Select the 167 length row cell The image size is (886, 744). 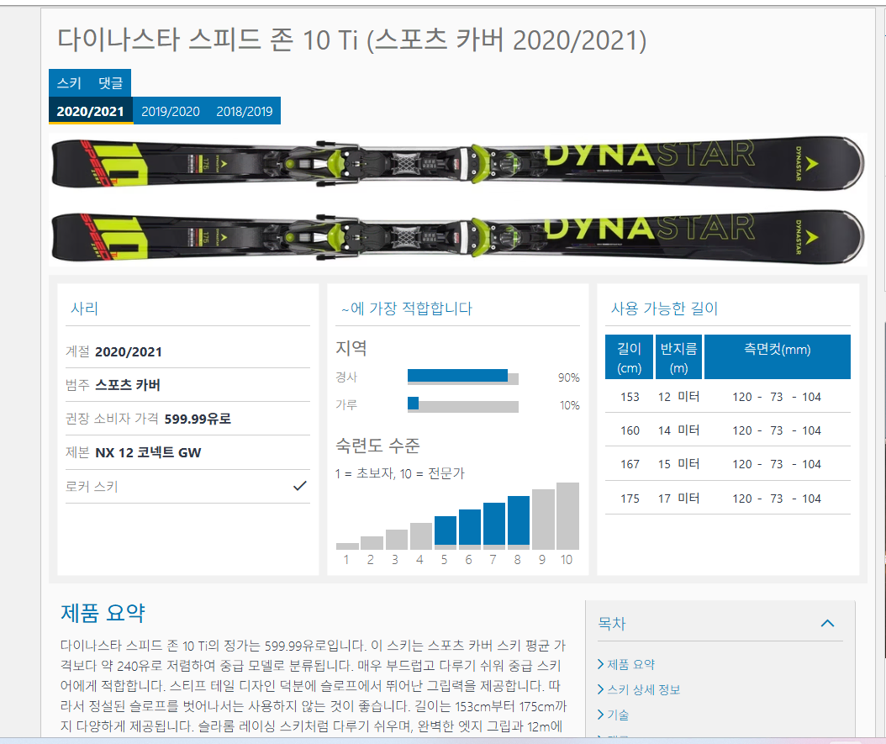tap(630, 464)
